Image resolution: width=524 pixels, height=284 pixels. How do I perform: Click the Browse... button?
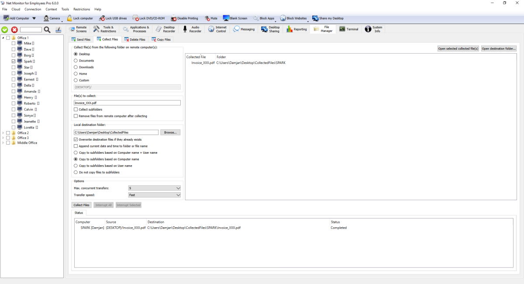point(170,132)
